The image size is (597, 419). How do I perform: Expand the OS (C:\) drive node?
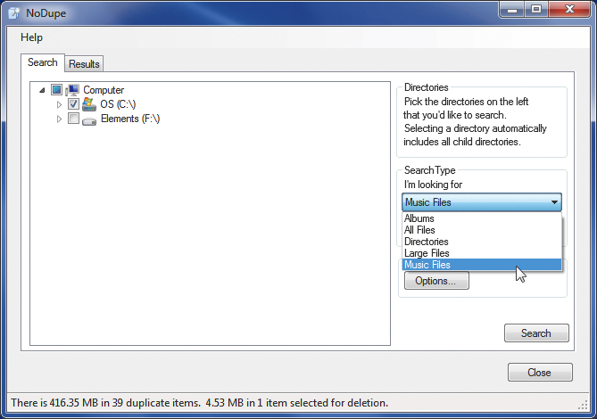[x=60, y=104]
